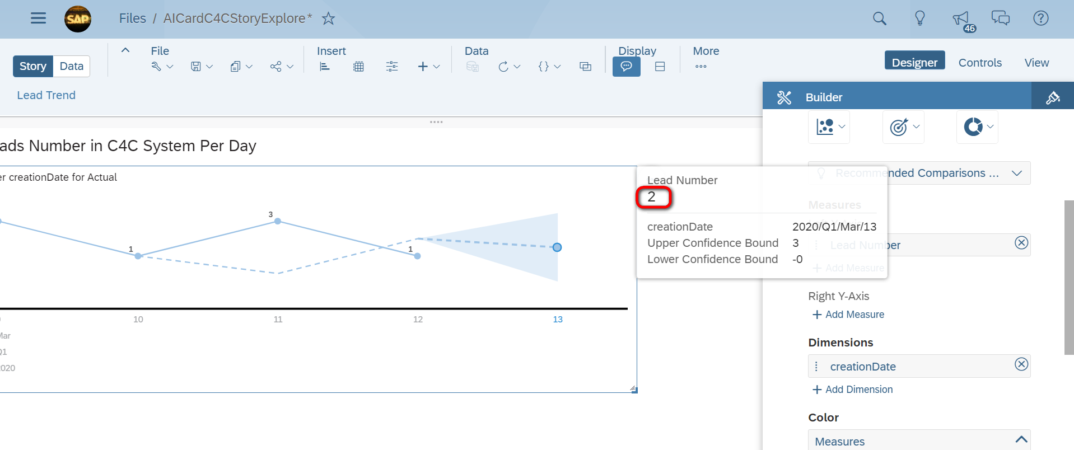Open the help question mark
Viewport: 1074px width, 450px height.
pyautogui.click(x=1041, y=18)
